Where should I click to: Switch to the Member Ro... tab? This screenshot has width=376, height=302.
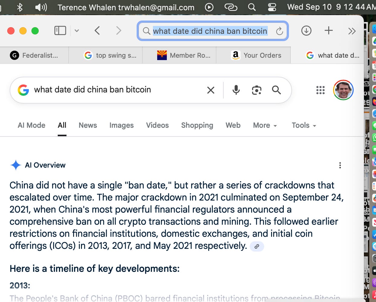(179, 55)
